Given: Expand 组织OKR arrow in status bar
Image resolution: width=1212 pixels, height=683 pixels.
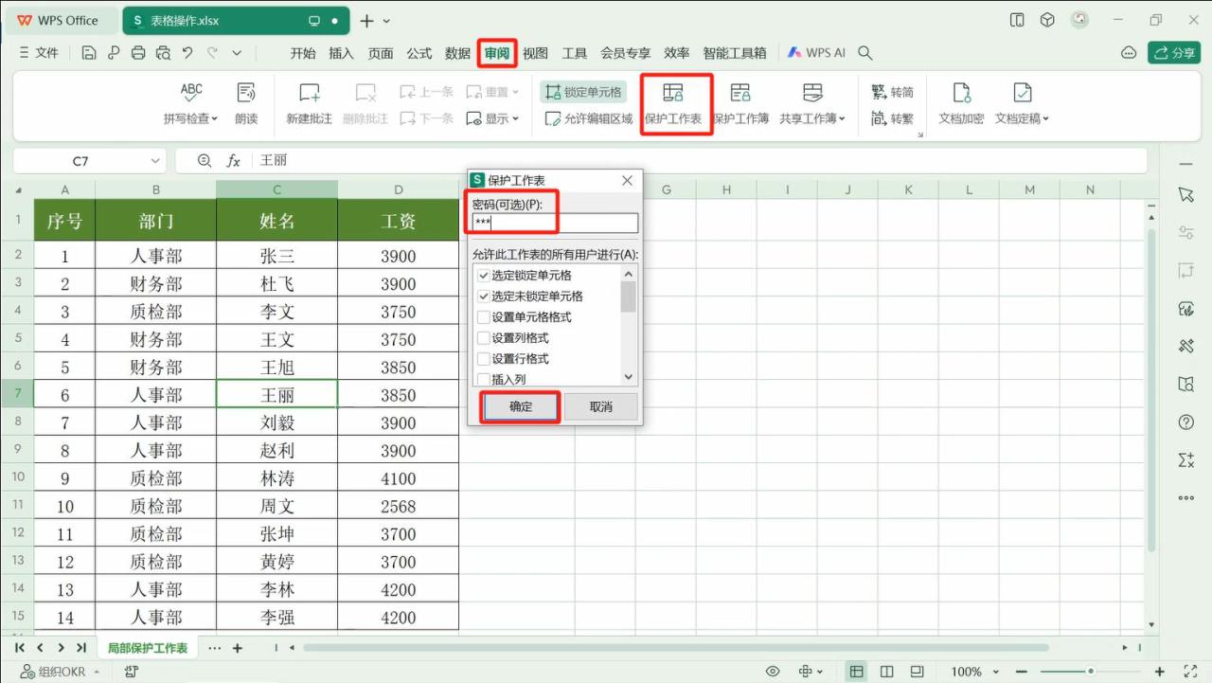Looking at the screenshot, I should [x=96, y=672].
